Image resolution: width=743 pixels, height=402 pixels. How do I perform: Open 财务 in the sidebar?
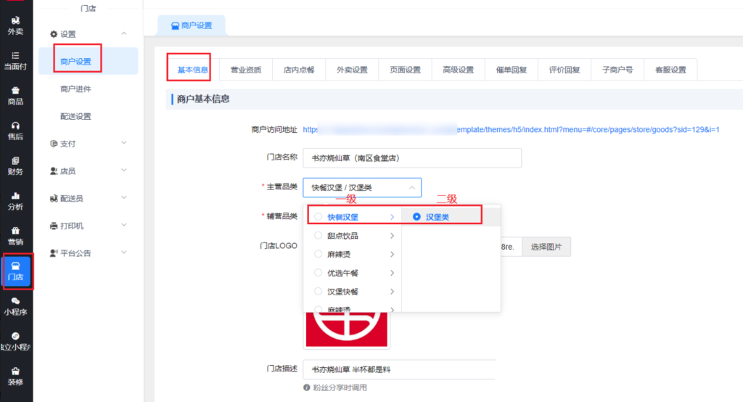coord(15,165)
